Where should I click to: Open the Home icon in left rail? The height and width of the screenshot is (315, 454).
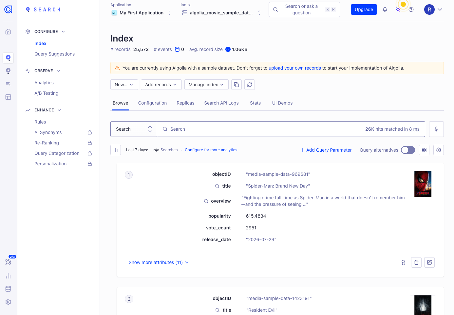[8, 32]
